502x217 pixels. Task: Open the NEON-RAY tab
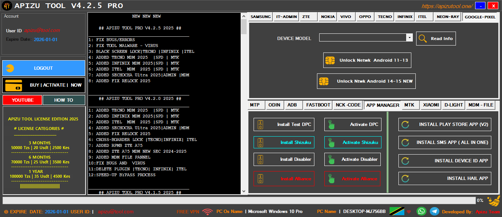click(448, 17)
